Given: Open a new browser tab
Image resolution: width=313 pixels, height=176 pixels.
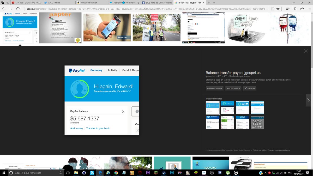Looking at the screenshot, I should click(x=209, y=3).
